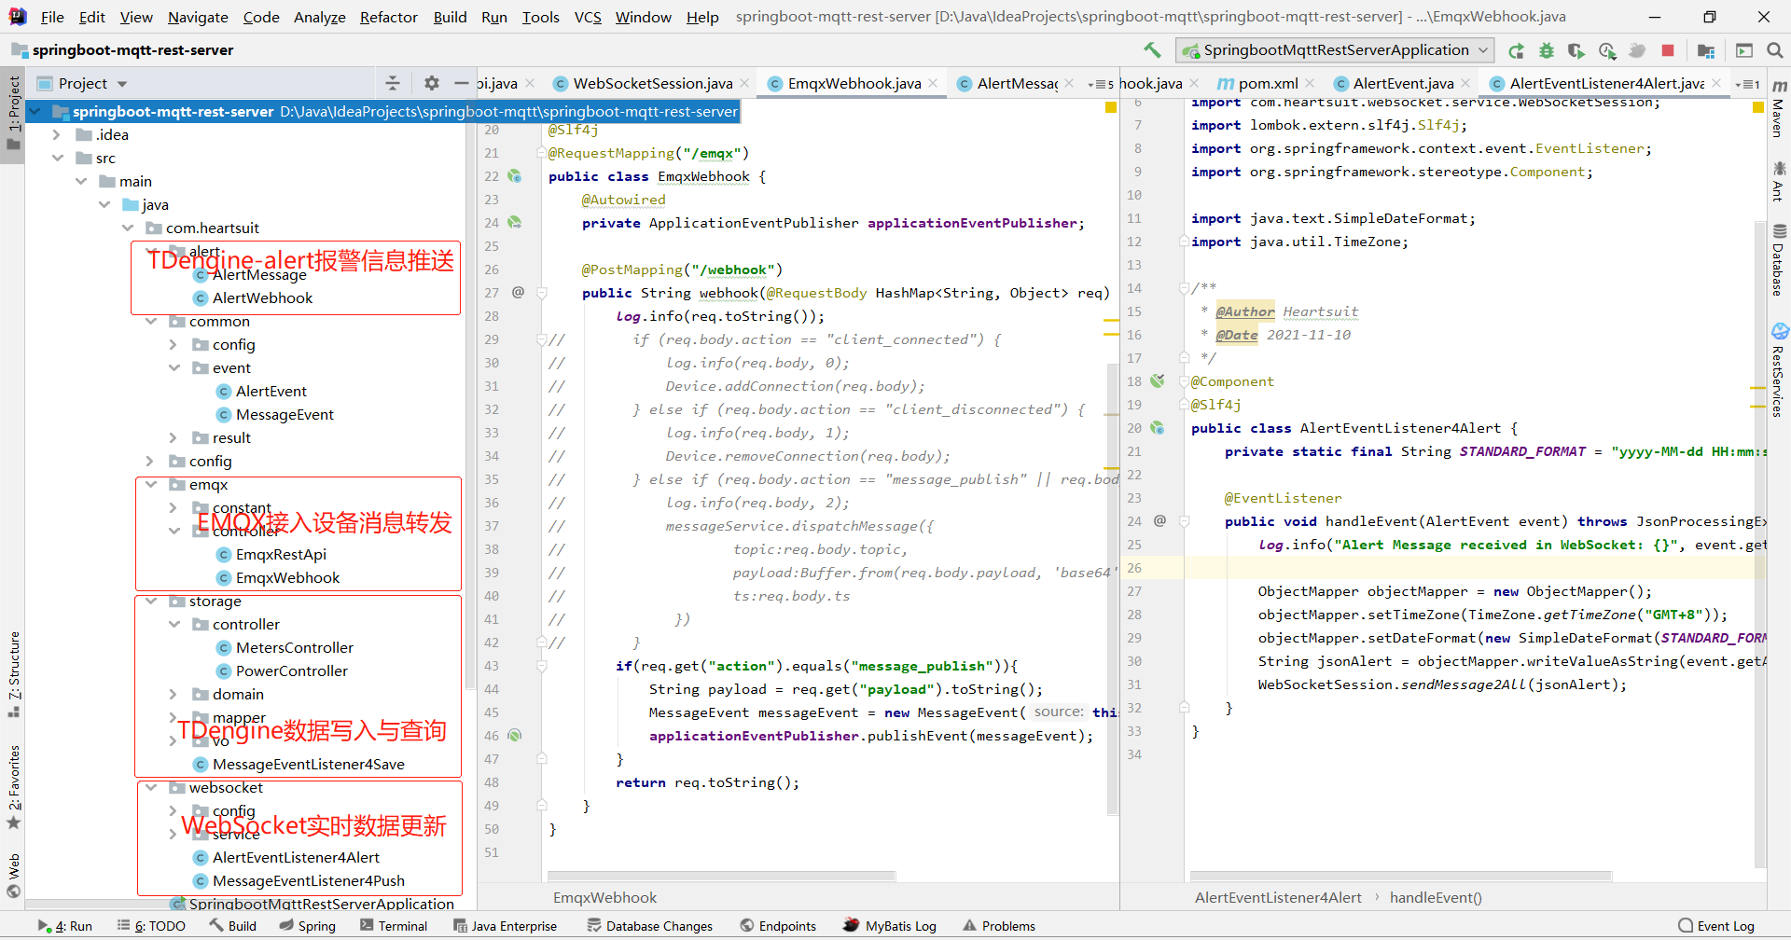Open MetersController in project tree
This screenshot has width=1791, height=940.
[294, 647]
